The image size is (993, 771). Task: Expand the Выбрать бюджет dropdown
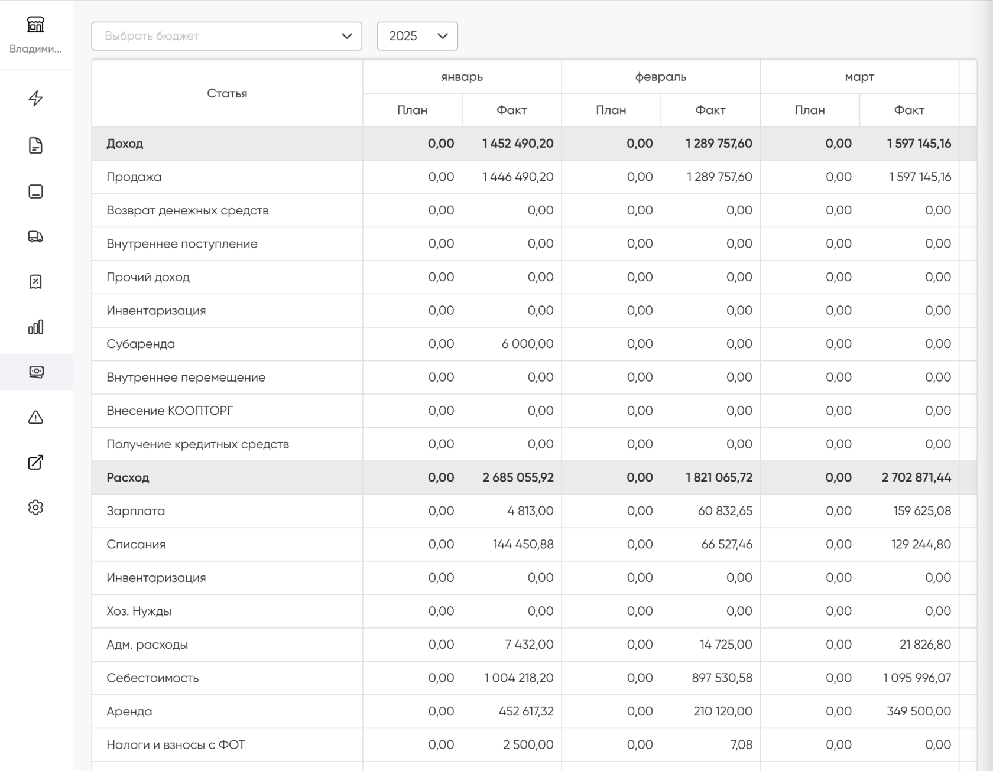click(x=226, y=36)
